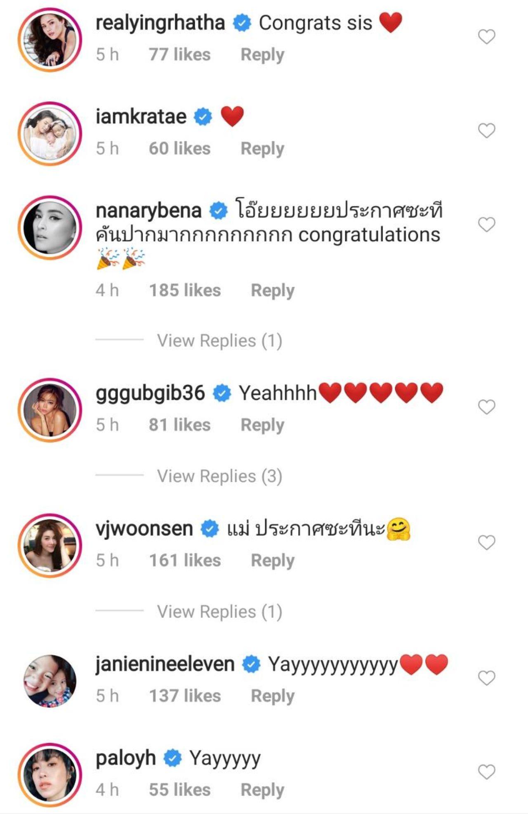Reply to realyingrhatha's comment
Screen dimensions: 528x814
262,55
